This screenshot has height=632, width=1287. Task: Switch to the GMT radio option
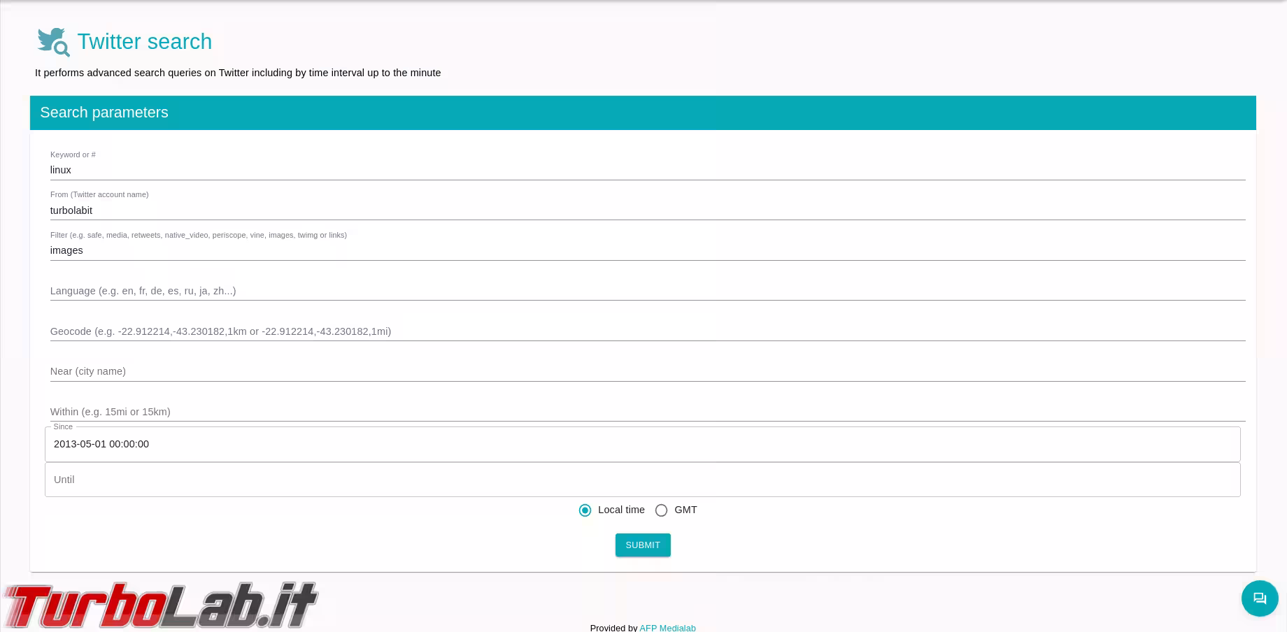point(661,510)
